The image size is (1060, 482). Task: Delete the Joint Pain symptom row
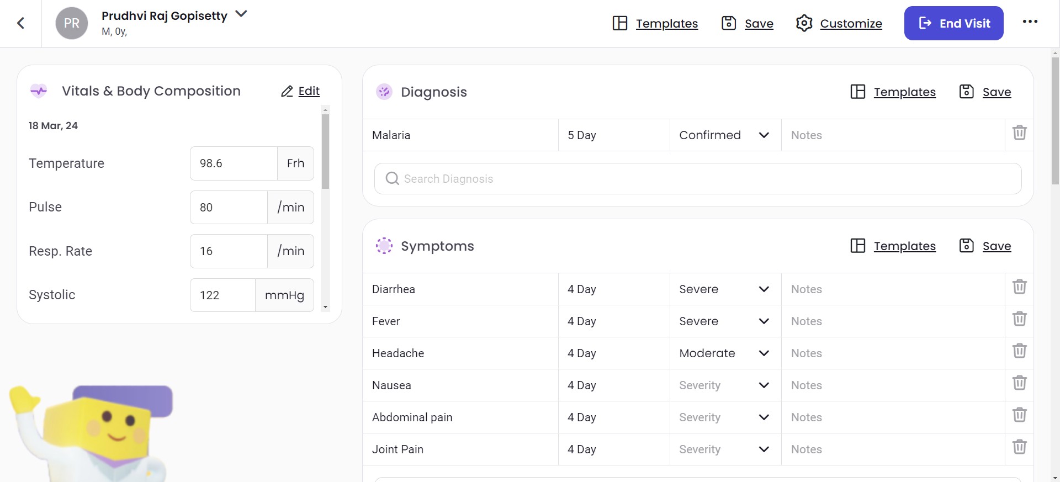[x=1019, y=447]
